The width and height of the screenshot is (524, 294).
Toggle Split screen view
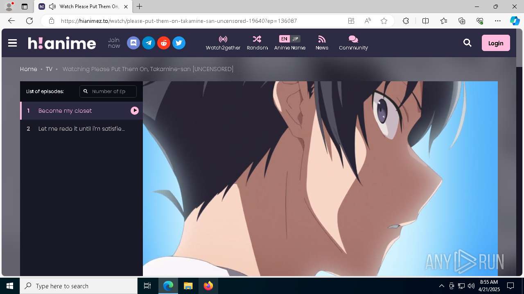coord(425,21)
